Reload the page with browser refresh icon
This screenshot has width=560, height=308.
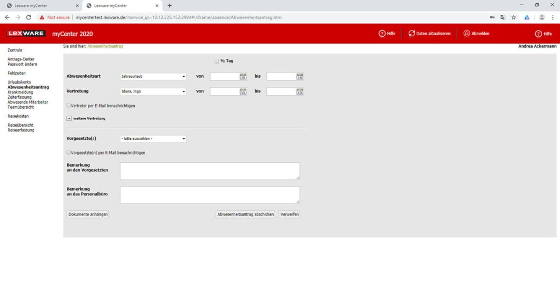(x=28, y=17)
